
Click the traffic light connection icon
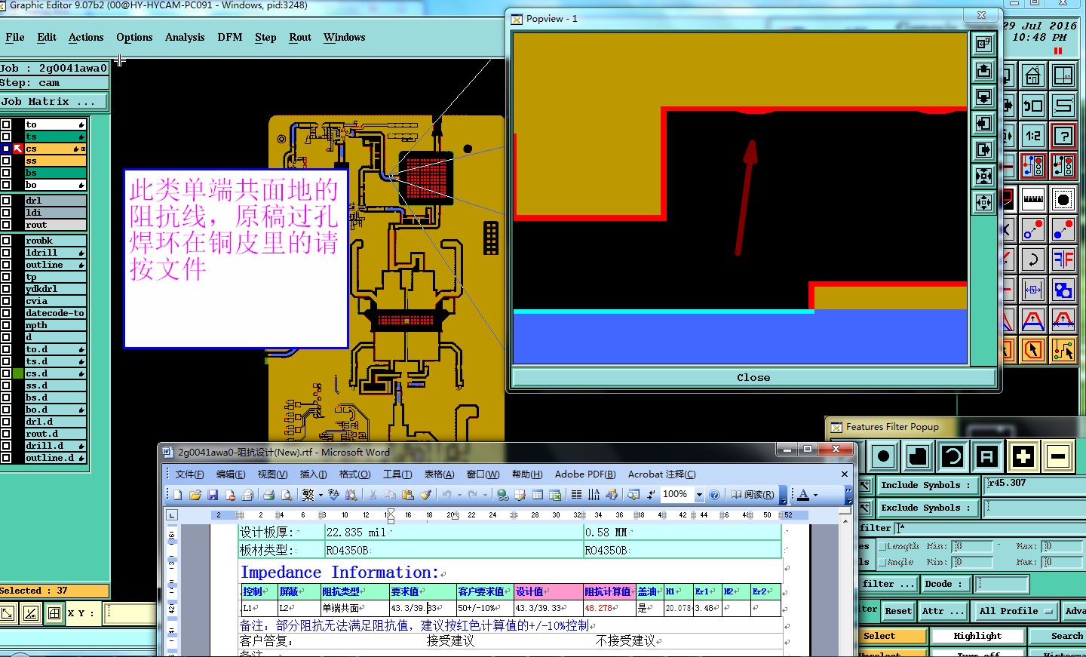tap(1033, 166)
